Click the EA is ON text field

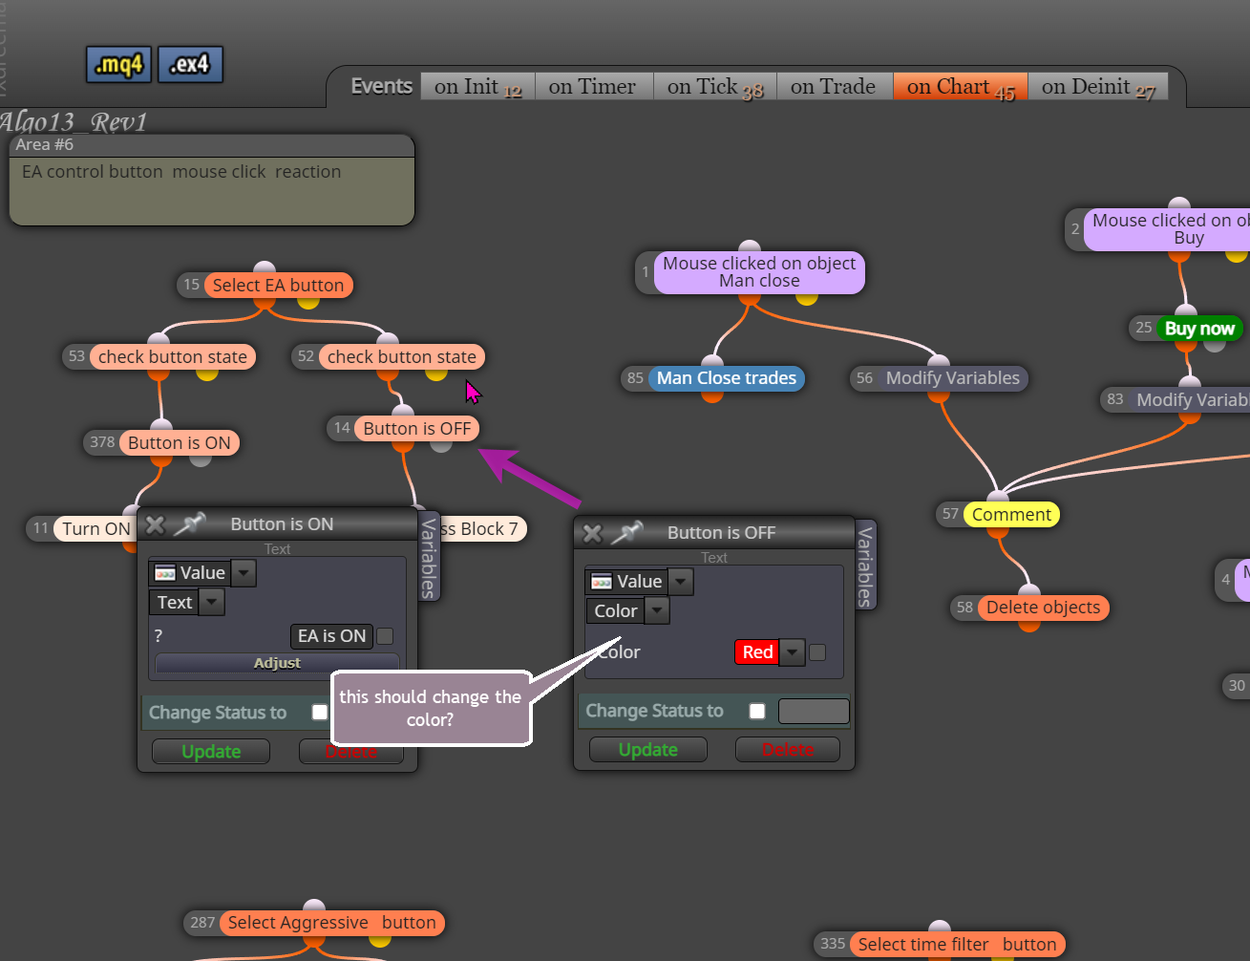pos(331,636)
